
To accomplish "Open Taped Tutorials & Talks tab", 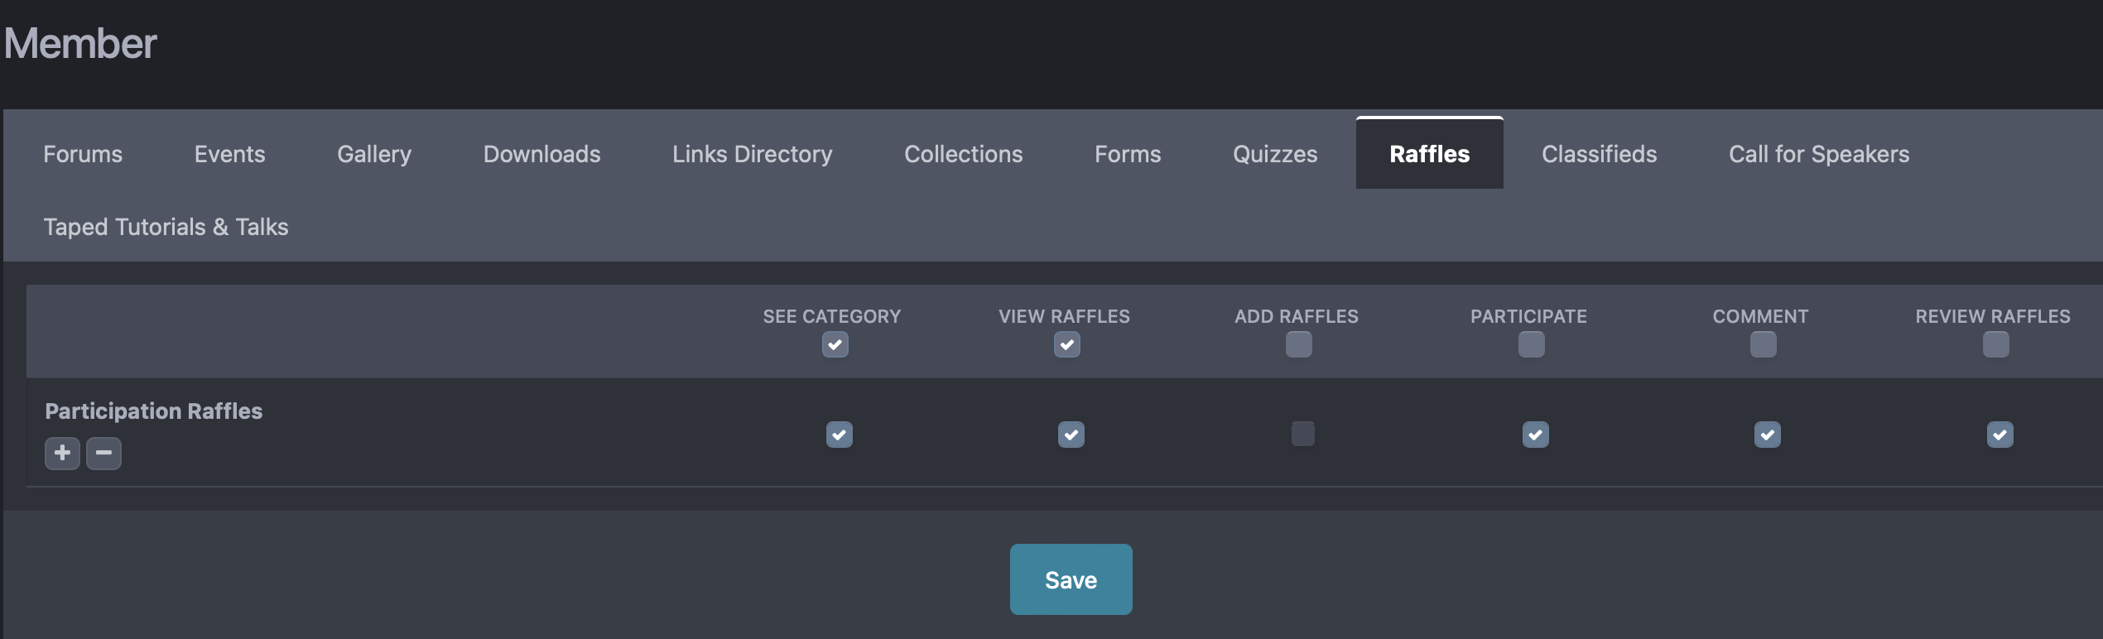I will click(166, 227).
